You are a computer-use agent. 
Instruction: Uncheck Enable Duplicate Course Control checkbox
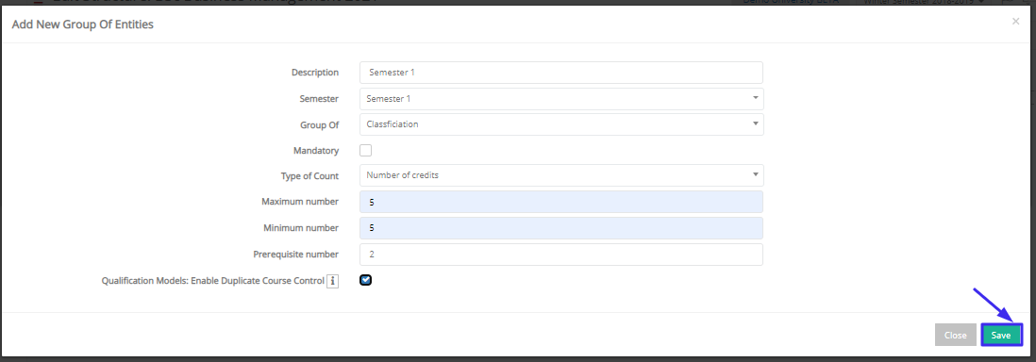(365, 280)
